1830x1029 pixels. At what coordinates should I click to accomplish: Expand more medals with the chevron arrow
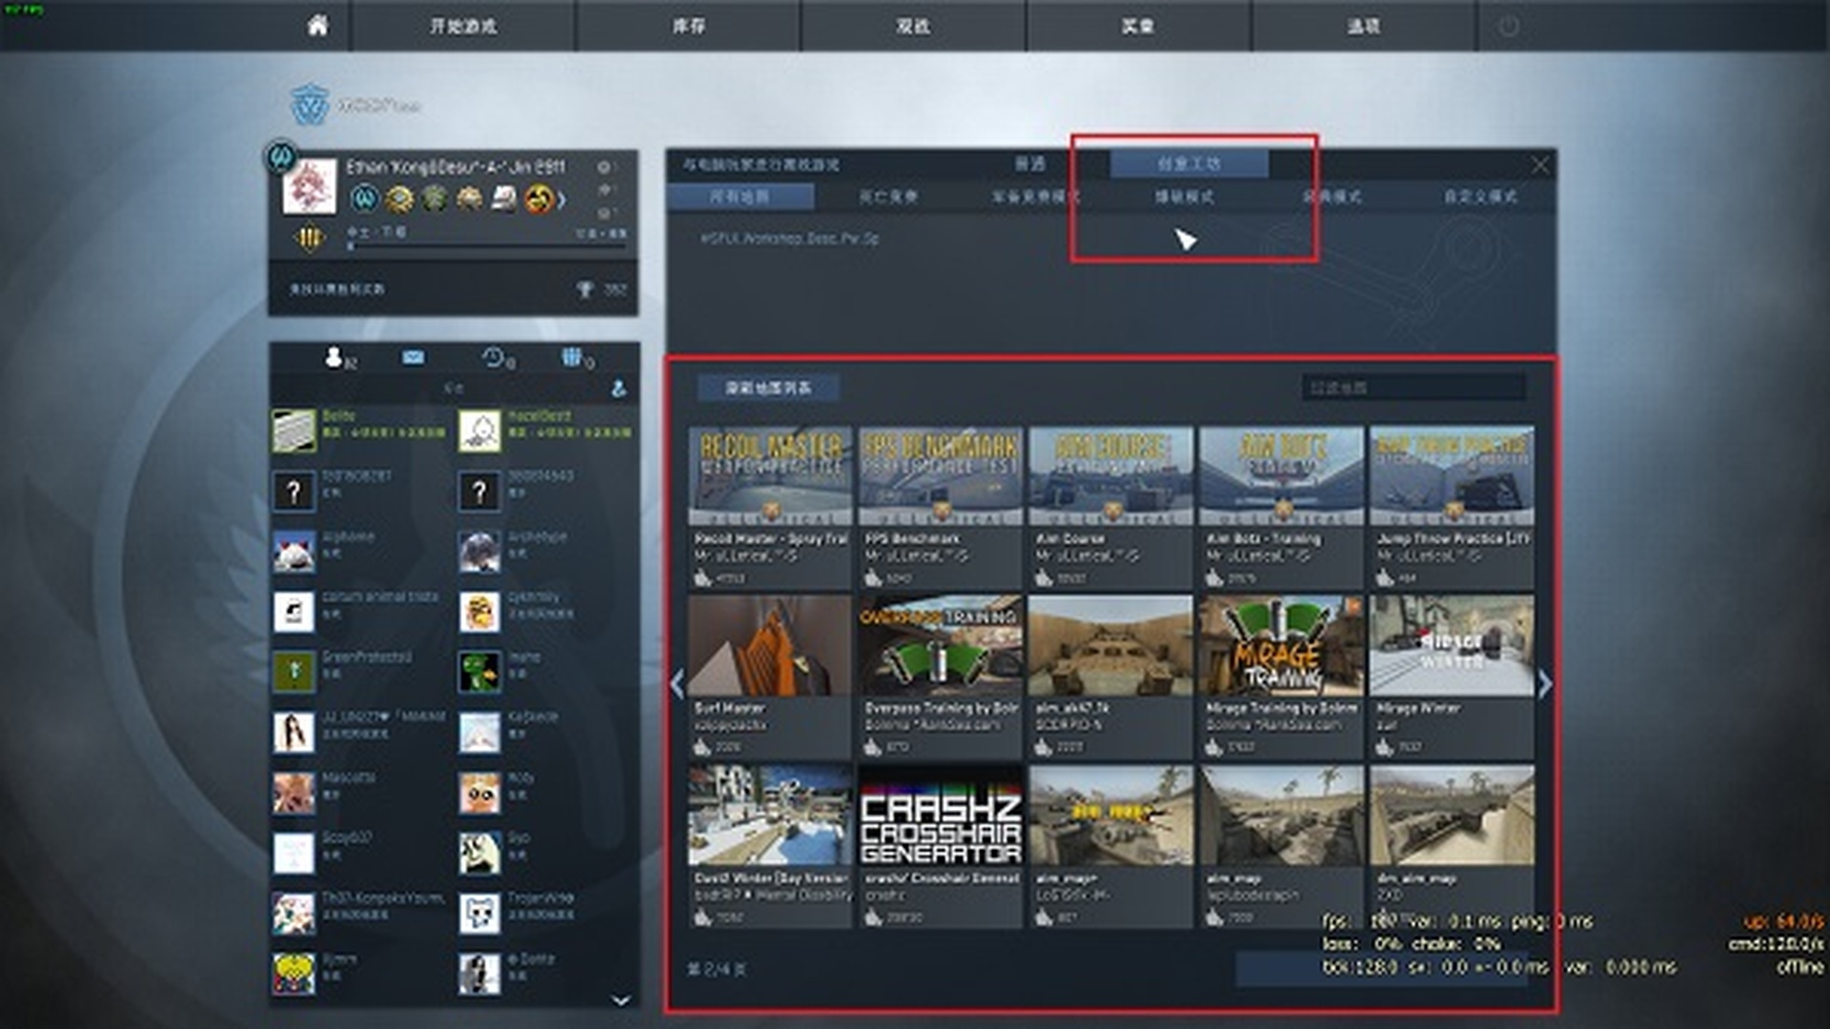click(561, 199)
